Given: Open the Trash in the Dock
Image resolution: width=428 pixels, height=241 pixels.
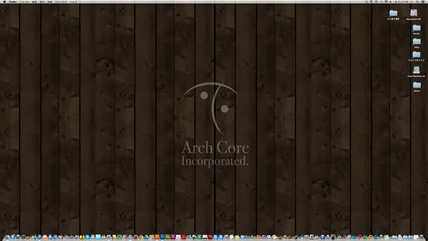Looking at the screenshot, I should pos(421,237).
